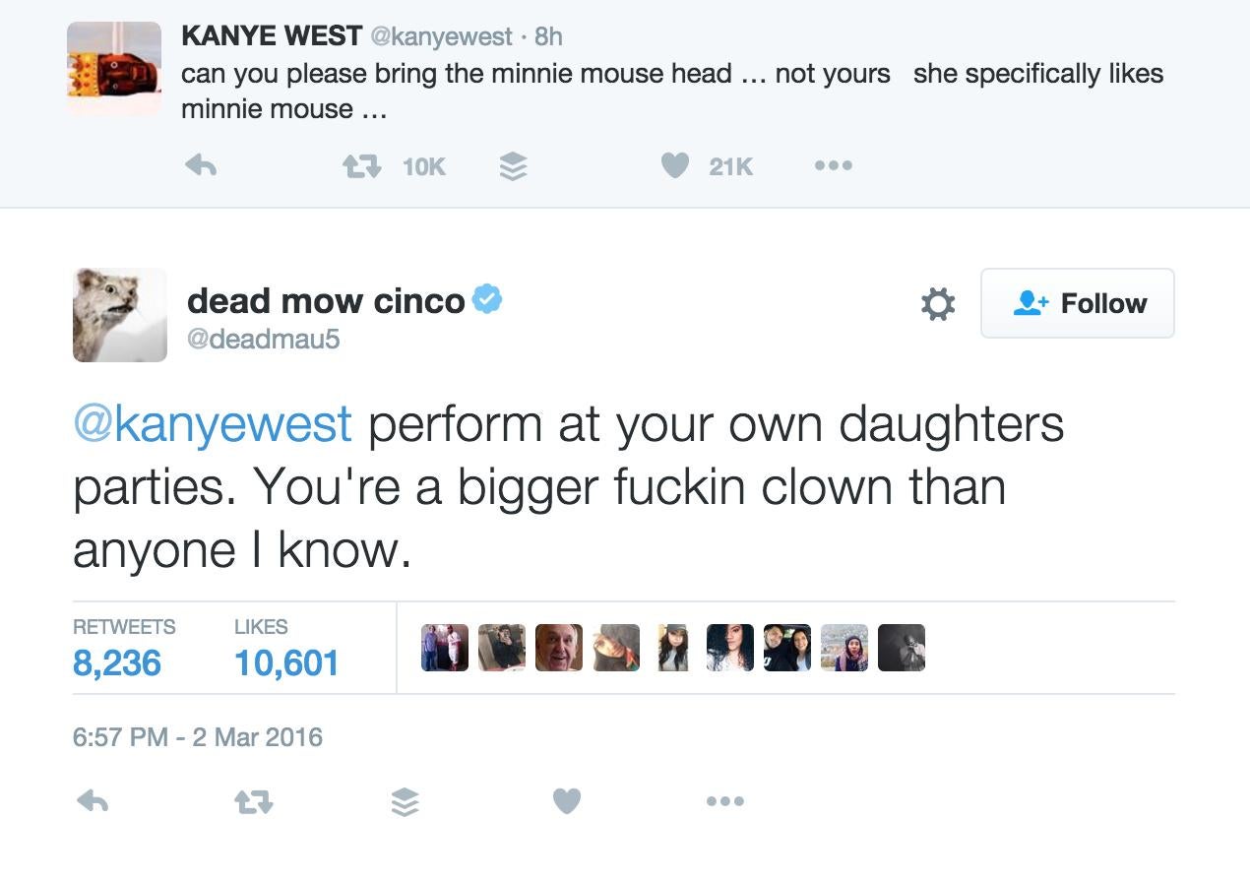Click the first liker's avatar thumbnail
The image size is (1250, 881).
click(x=445, y=648)
